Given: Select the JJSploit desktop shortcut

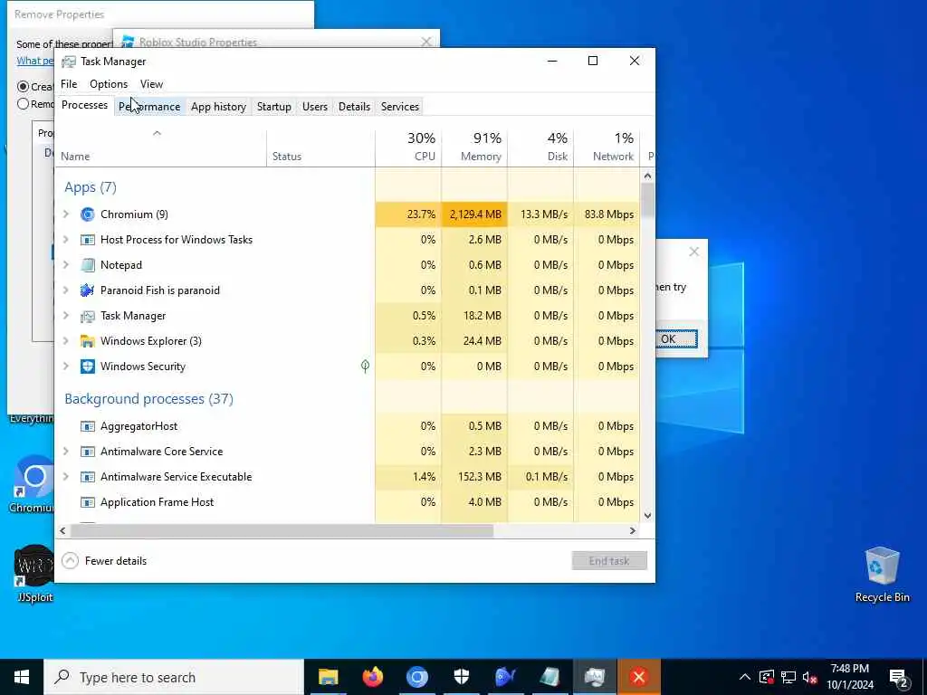Looking at the screenshot, I should tap(35, 573).
